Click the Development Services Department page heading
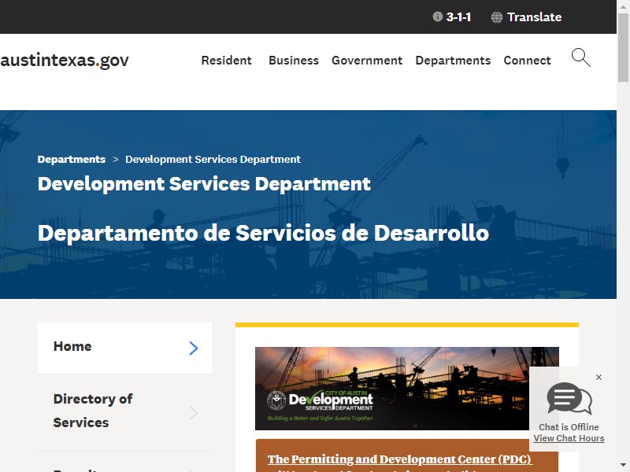The width and height of the screenshot is (630, 472). click(204, 184)
